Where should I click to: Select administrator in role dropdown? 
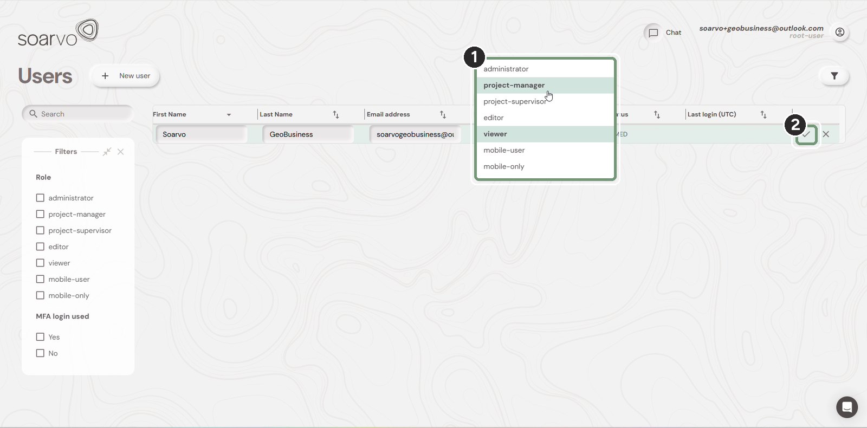point(545,69)
